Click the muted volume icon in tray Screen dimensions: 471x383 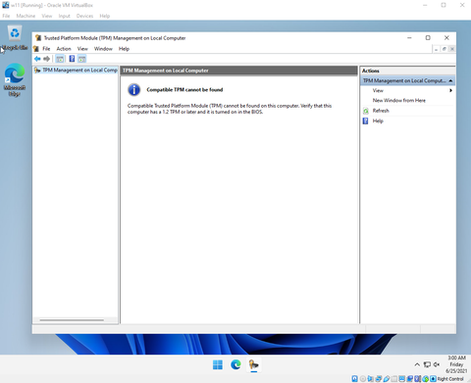click(x=437, y=364)
